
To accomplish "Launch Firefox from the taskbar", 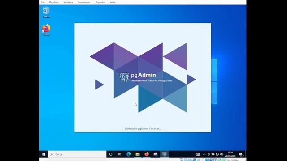I will tap(147, 154).
